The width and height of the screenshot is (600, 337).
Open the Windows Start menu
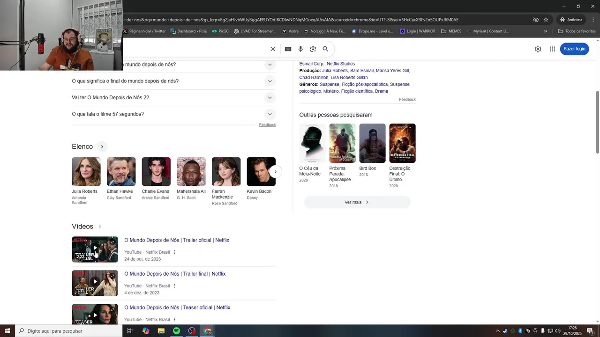coord(7,331)
